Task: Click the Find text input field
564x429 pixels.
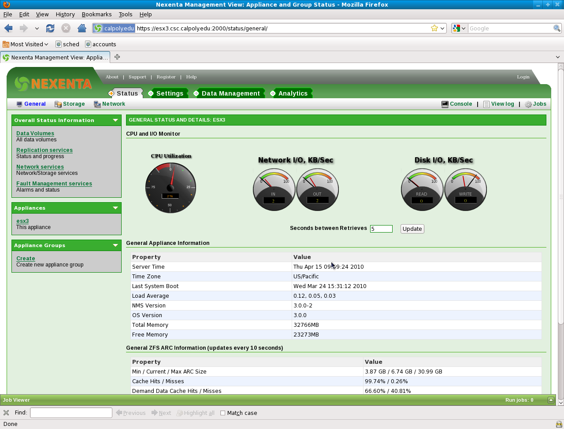Action: click(71, 413)
